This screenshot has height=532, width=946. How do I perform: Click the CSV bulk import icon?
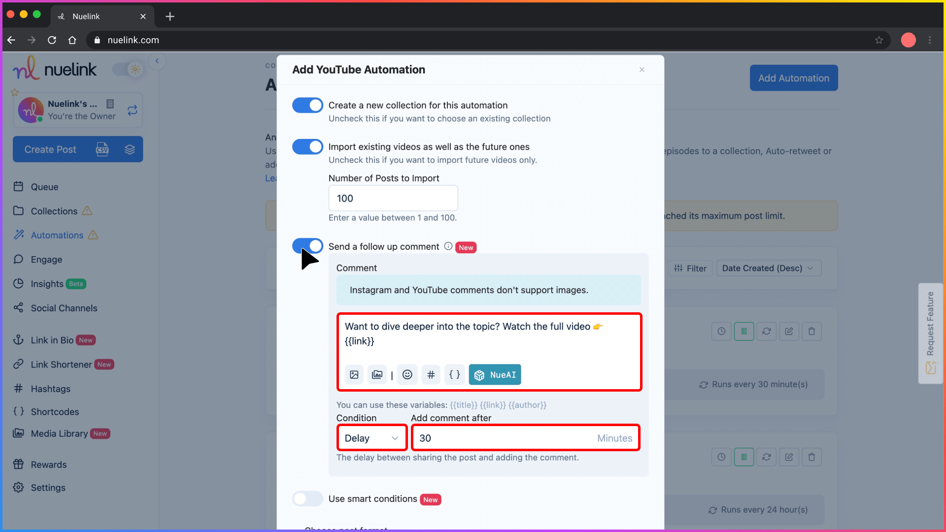click(102, 149)
